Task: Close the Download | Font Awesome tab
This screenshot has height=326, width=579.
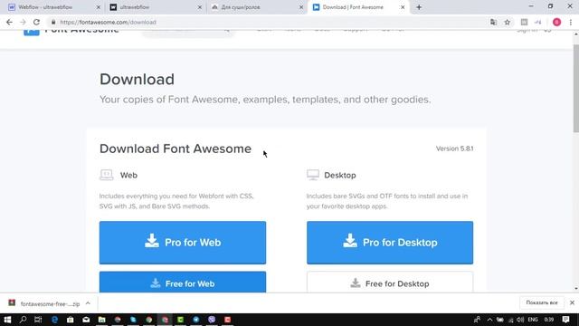Action: point(403,7)
